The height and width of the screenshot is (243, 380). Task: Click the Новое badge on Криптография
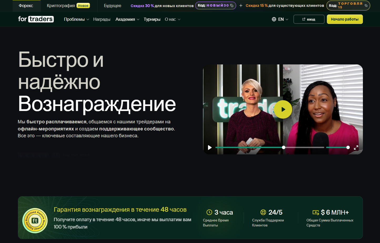pos(83,6)
